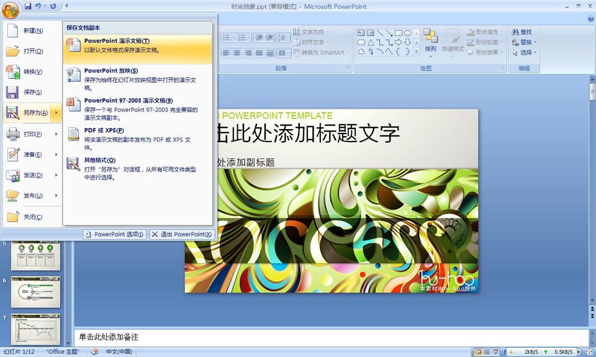Expand the shapes gallery More arrow

417,51
